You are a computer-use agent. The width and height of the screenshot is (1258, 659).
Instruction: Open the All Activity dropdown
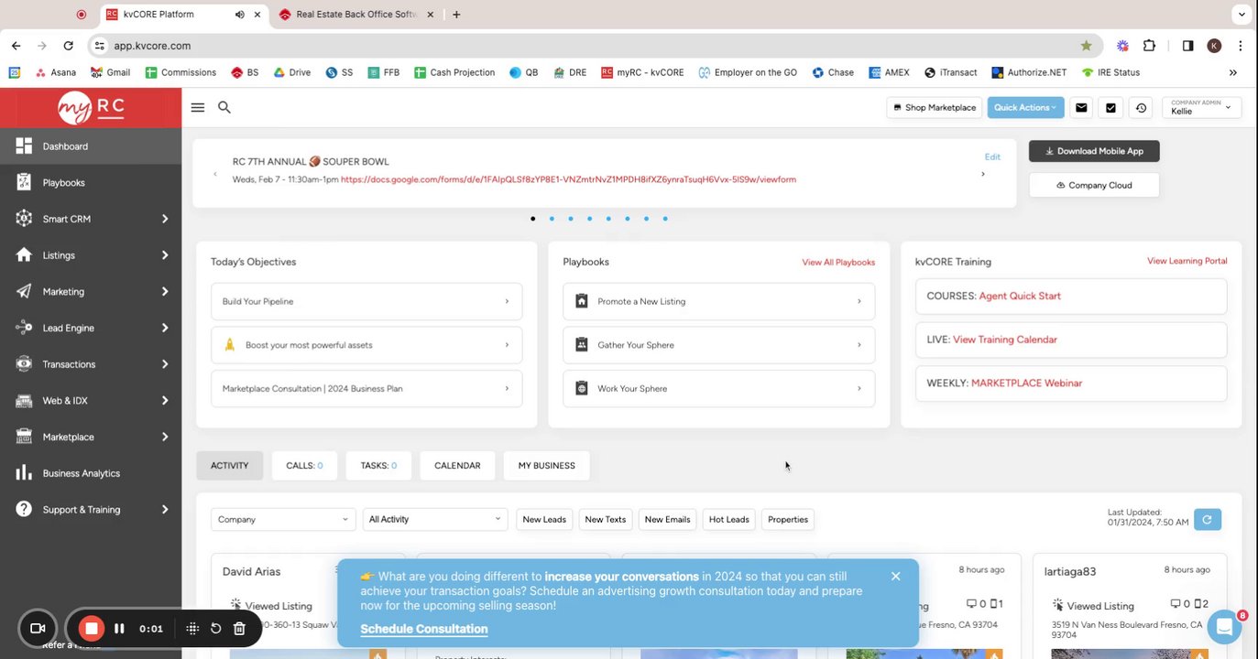435,519
